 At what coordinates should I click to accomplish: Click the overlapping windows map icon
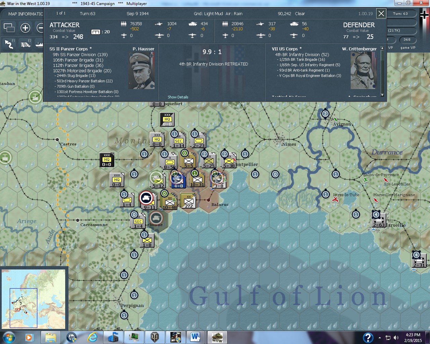click(x=9, y=28)
